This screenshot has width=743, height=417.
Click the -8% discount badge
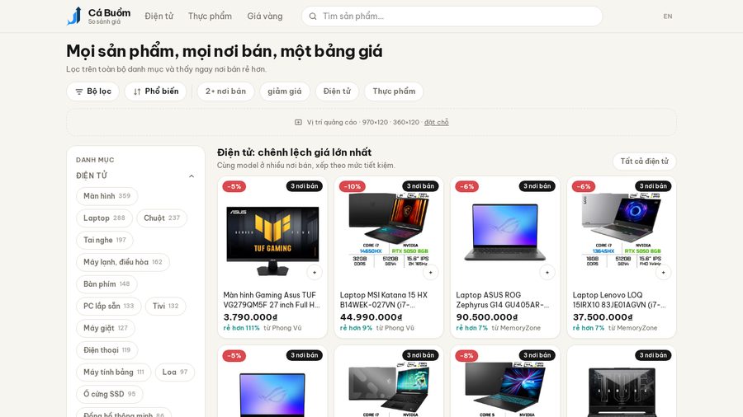coord(466,355)
